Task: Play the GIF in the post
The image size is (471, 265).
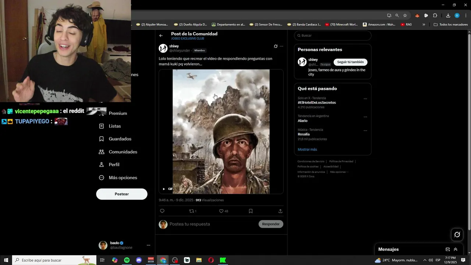Action: coord(164,189)
